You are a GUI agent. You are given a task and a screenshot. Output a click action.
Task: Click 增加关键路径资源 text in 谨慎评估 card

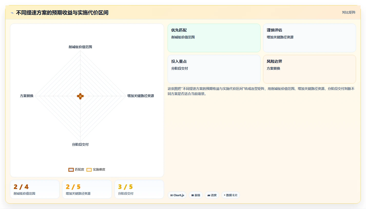pos(280,37)
